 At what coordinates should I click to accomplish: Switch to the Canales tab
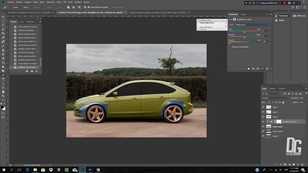point(272,88)
